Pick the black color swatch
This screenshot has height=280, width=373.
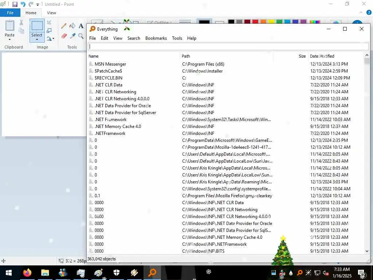point(231,22)
